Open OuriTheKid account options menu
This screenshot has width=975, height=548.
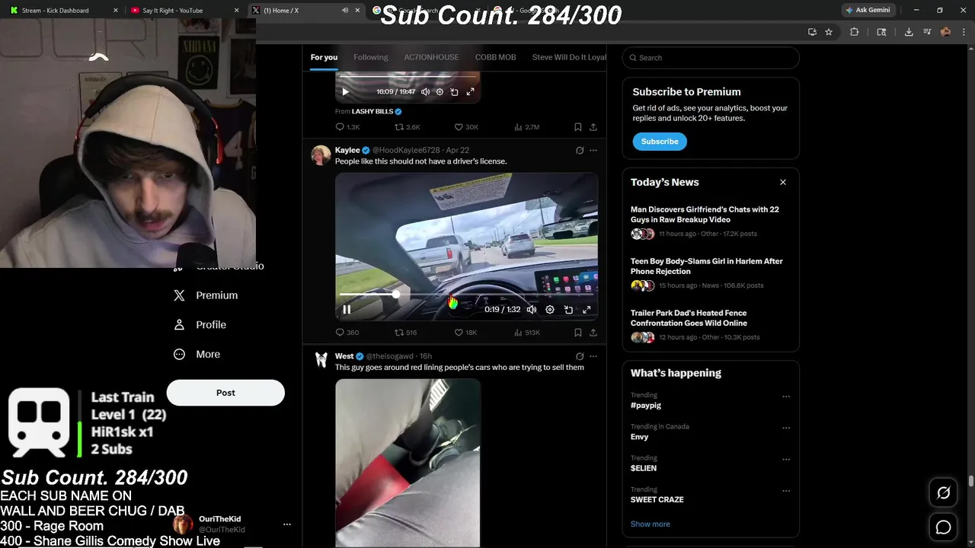click(x=287, y=524)
